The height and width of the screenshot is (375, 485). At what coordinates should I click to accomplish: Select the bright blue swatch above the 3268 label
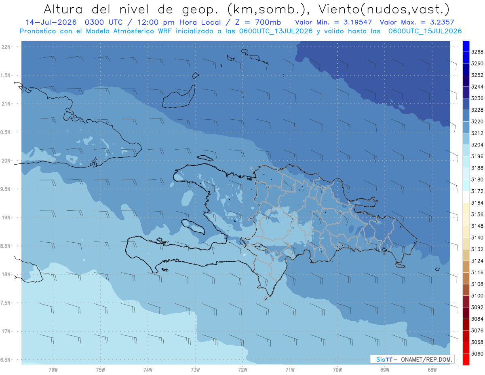click(466, 46)
